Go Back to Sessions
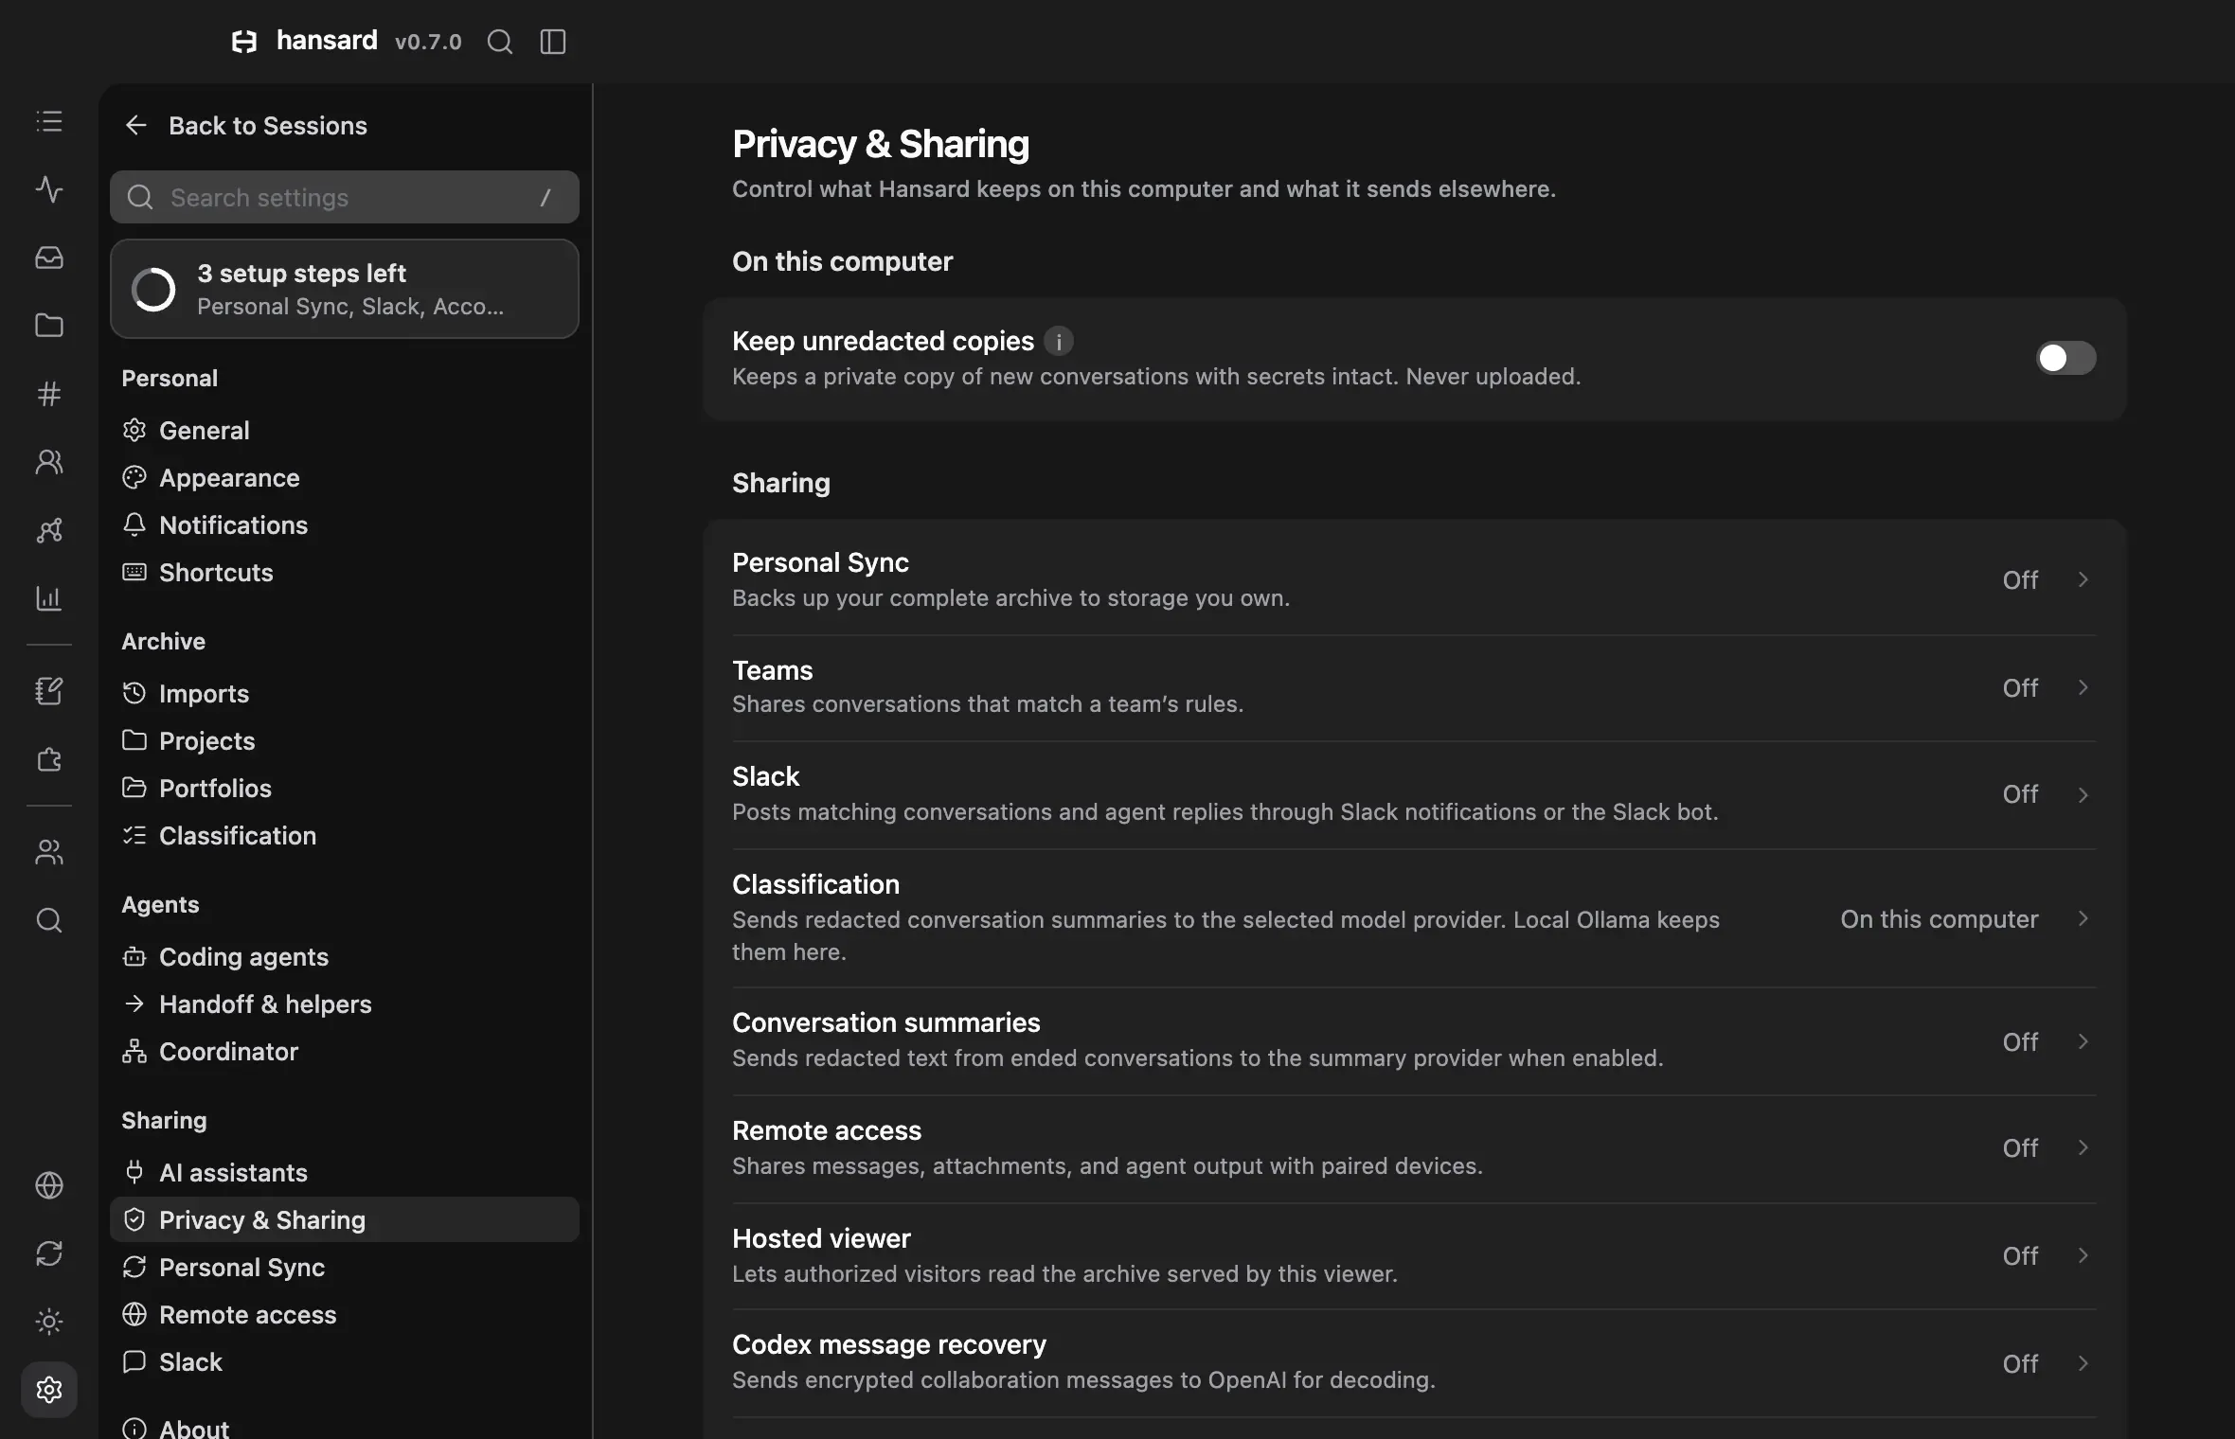The height and width of the screenshot is (1439, 2235). 244,126
